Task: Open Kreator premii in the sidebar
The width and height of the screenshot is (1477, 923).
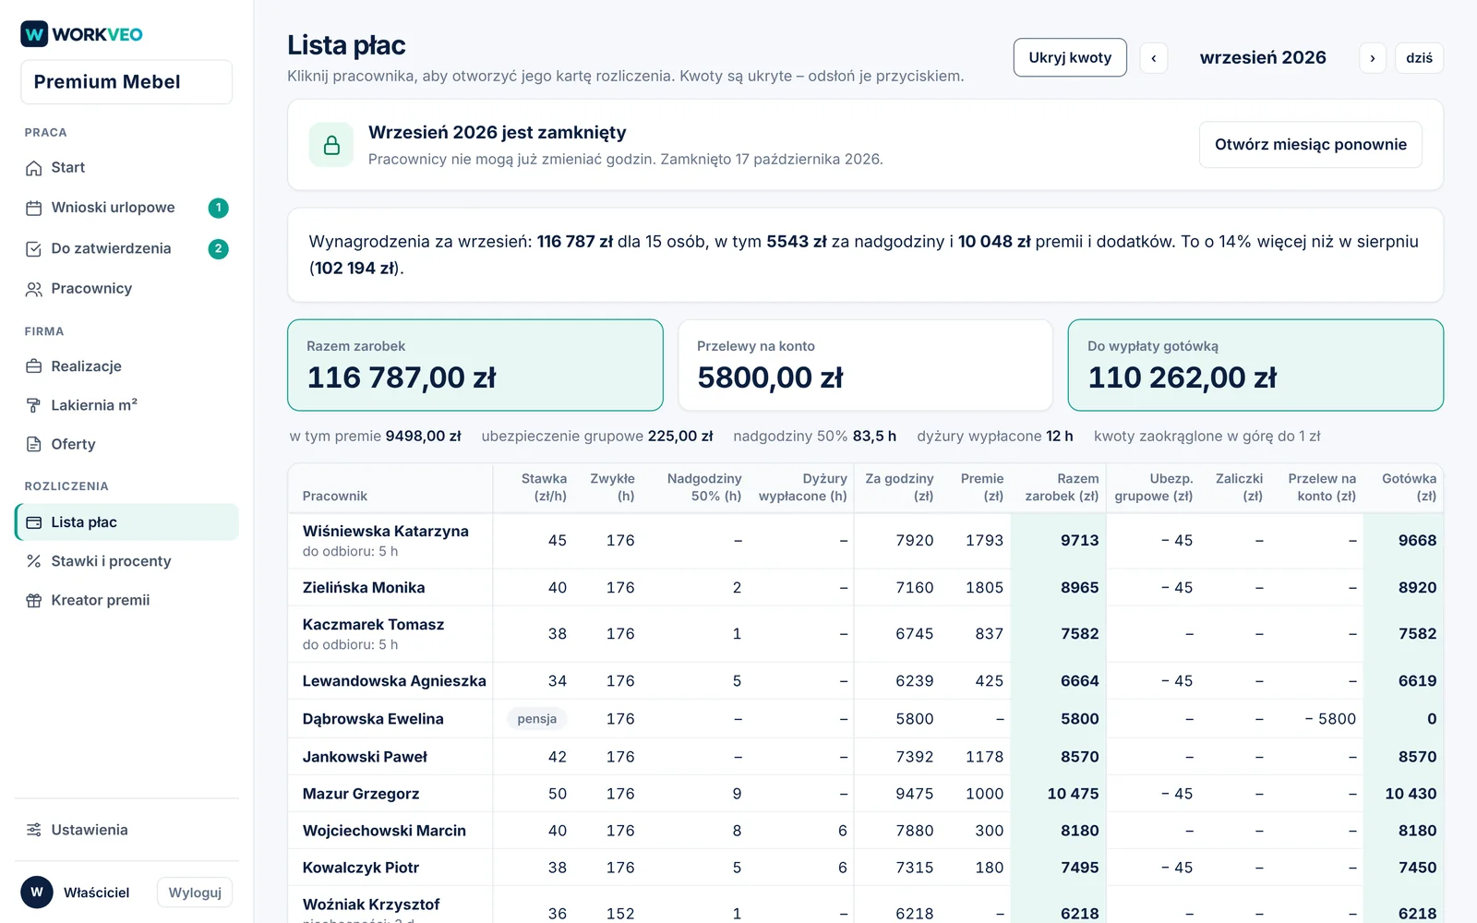Action: (126, 601)
